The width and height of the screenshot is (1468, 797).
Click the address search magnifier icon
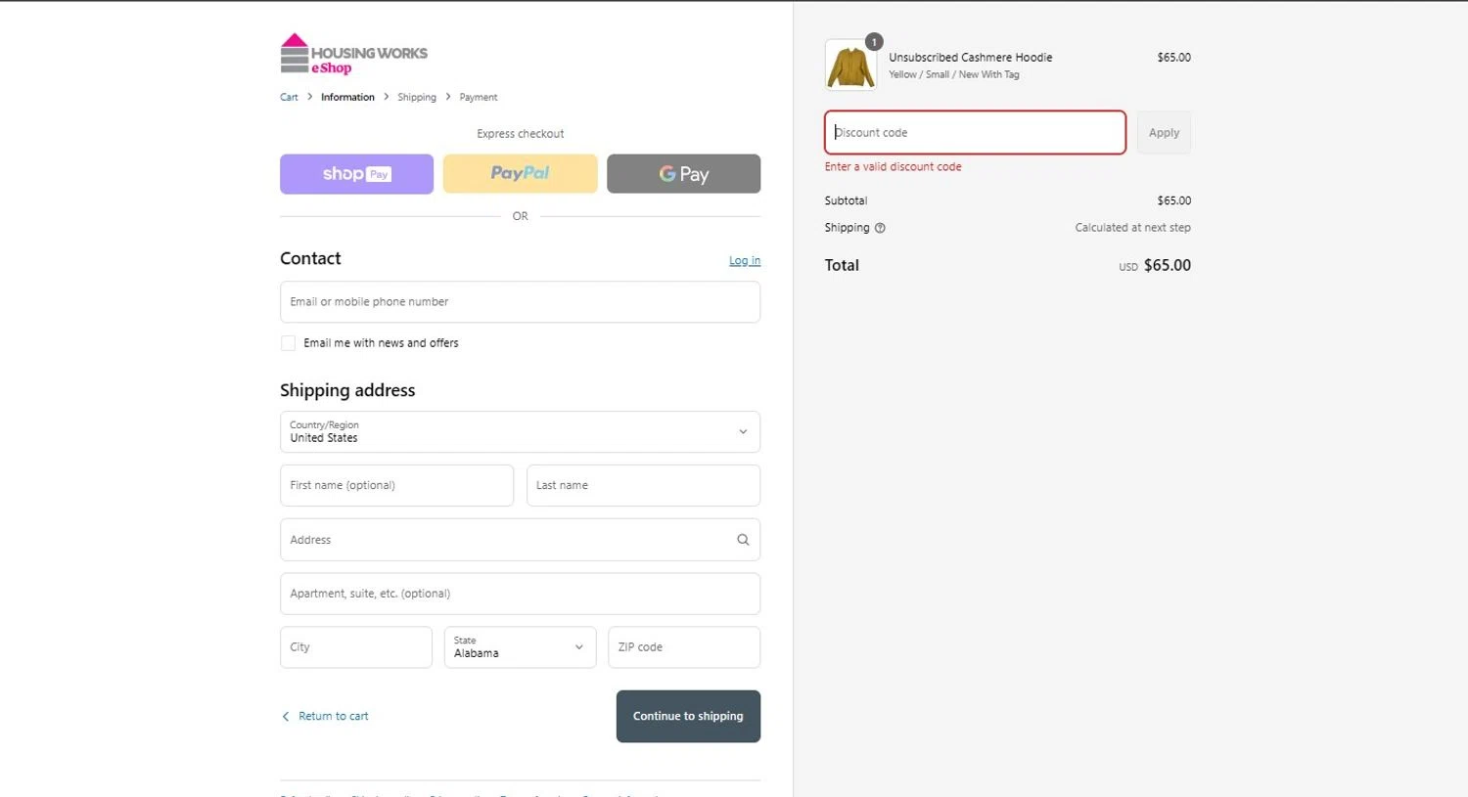point(743,540)
